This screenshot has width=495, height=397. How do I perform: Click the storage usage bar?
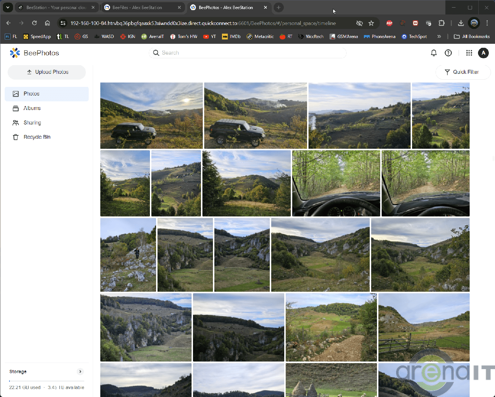click(46, 381)
